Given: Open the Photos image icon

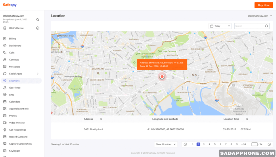Looking at the screenshot, I should pos(5,116).
